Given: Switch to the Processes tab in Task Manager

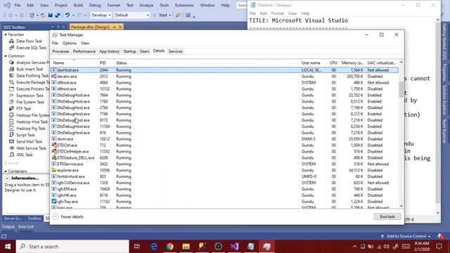Looking at the screenshot, I should click(x=60, y=51).
